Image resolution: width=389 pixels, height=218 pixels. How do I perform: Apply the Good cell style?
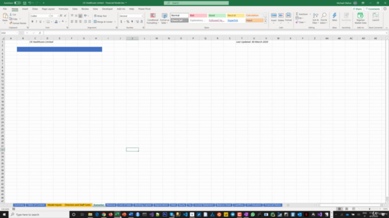click(x=217, y=15)
